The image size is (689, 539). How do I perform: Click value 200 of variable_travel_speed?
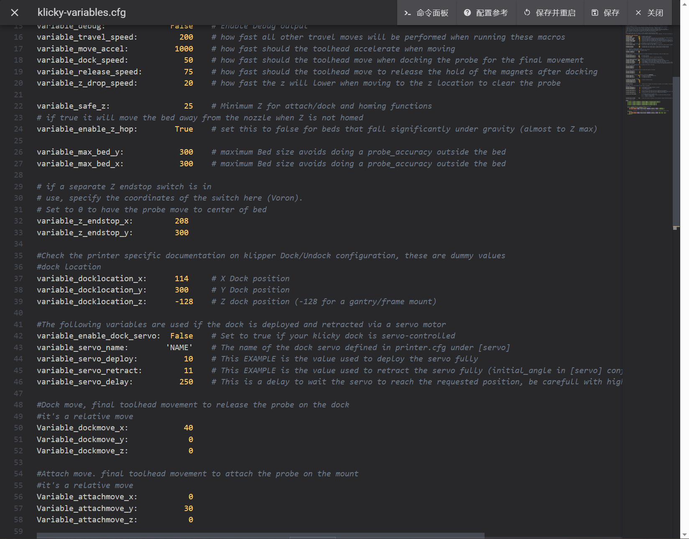186,37
